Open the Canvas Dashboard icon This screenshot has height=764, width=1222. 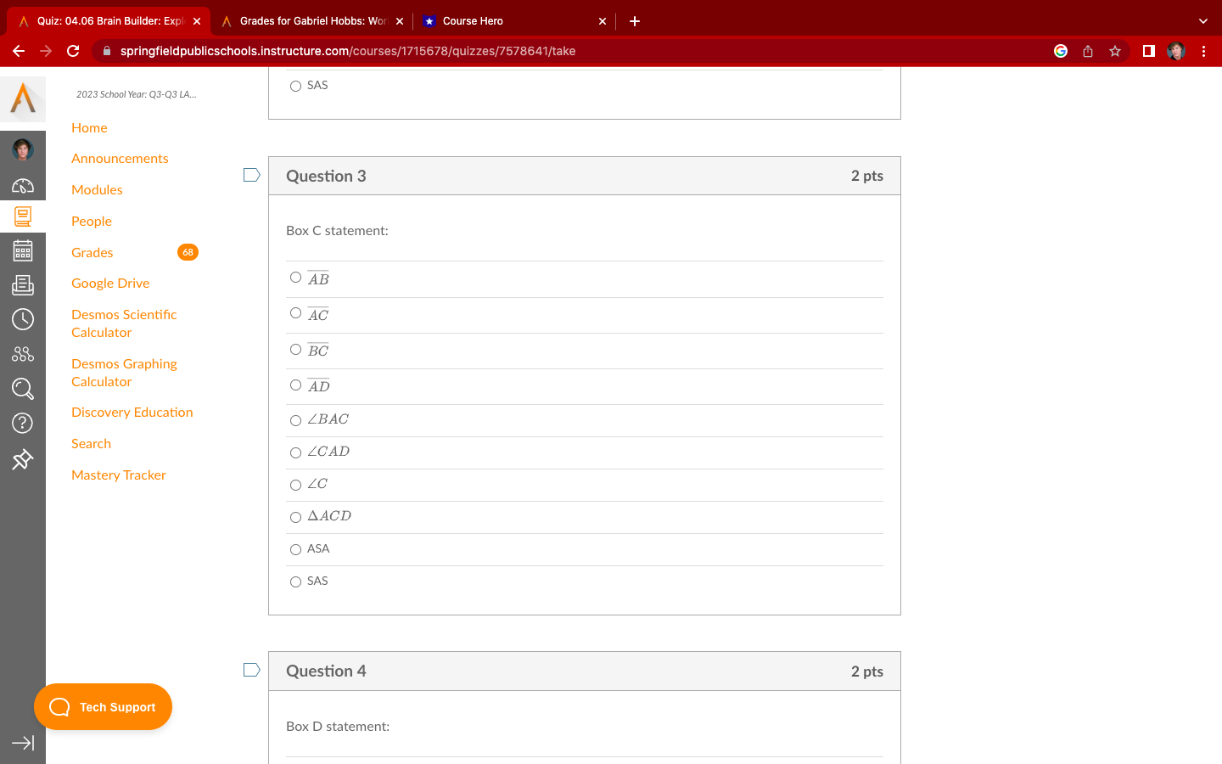coord(23,186)
